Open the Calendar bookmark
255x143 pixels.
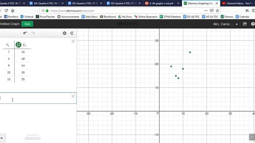click(x=243, y=17)
